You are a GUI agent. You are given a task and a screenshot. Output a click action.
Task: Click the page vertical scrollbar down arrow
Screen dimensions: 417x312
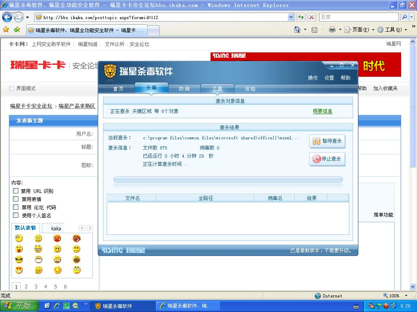pos(413,286)
